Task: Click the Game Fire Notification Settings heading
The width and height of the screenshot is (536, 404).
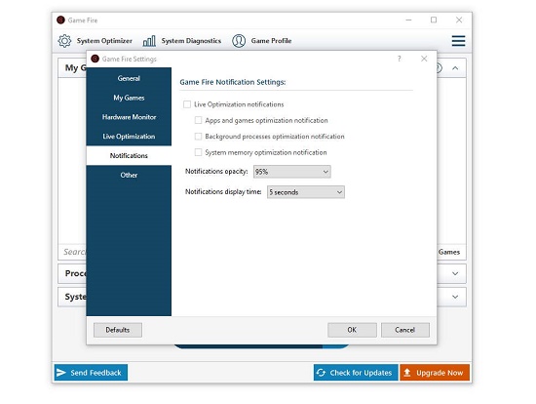Action: 233,82
